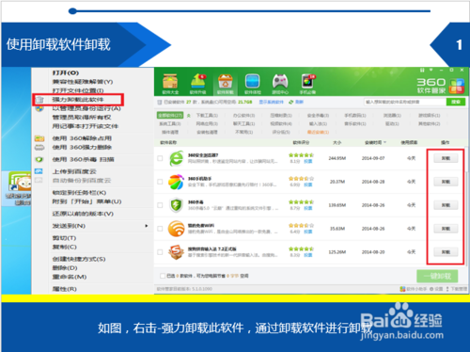Click 卸载 button for 猎豹免费WiFi

coord(446,229)
